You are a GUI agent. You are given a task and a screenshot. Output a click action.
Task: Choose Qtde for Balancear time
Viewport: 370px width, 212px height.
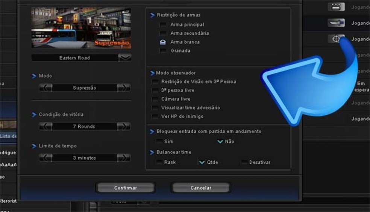(202, 162)
